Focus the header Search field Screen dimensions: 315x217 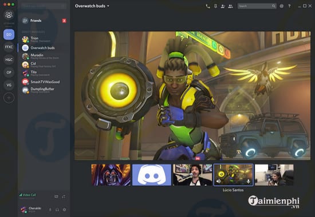point(257,6)
